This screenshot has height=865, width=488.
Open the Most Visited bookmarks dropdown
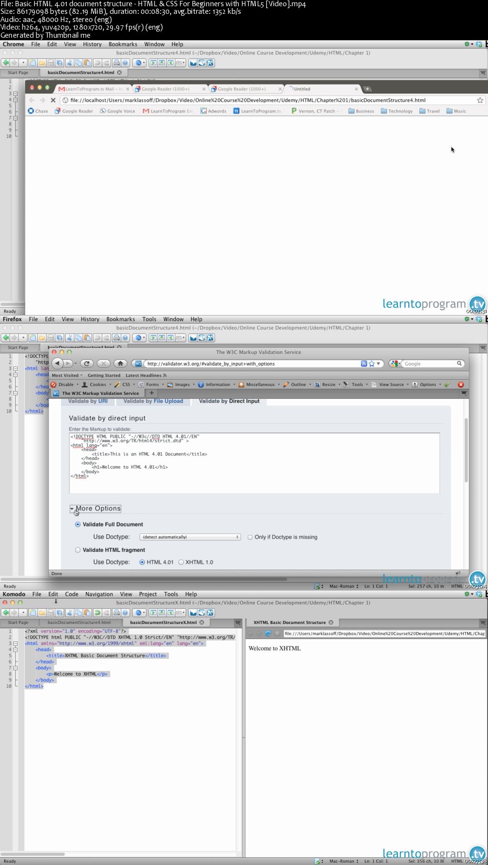(x=67, y=375)
